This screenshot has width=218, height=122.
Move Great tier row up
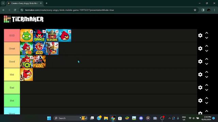coord(207,46)
